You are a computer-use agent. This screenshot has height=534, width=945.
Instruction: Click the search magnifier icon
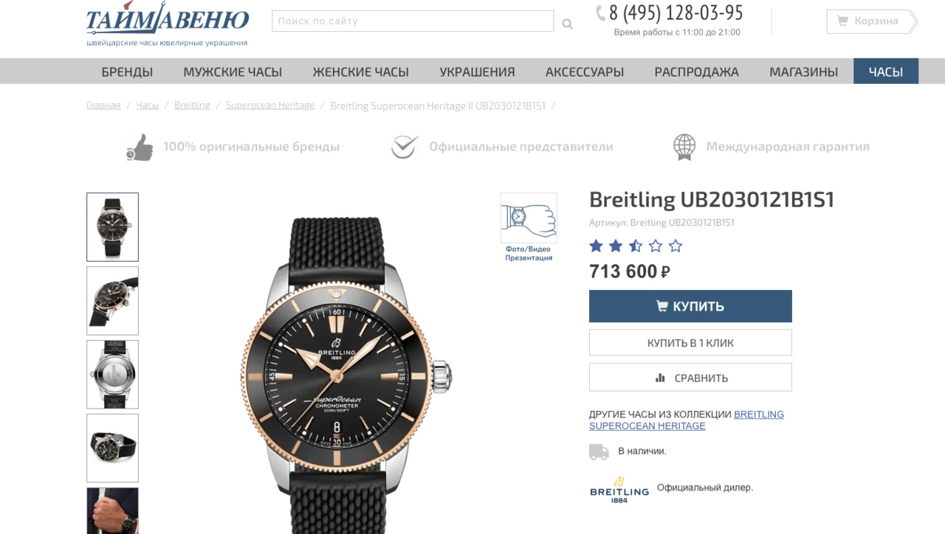567,24
